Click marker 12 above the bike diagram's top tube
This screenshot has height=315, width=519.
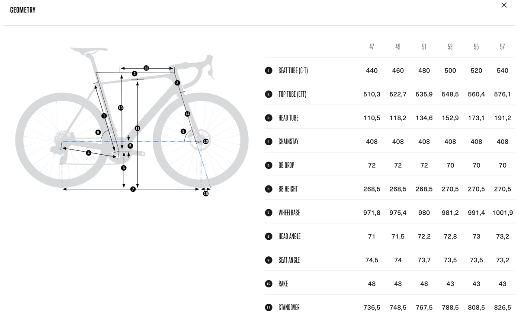[x=146, y=68]
